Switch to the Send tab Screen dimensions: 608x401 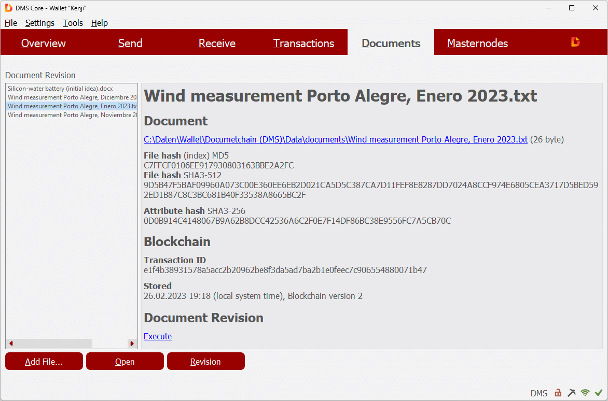click(130, 43)
